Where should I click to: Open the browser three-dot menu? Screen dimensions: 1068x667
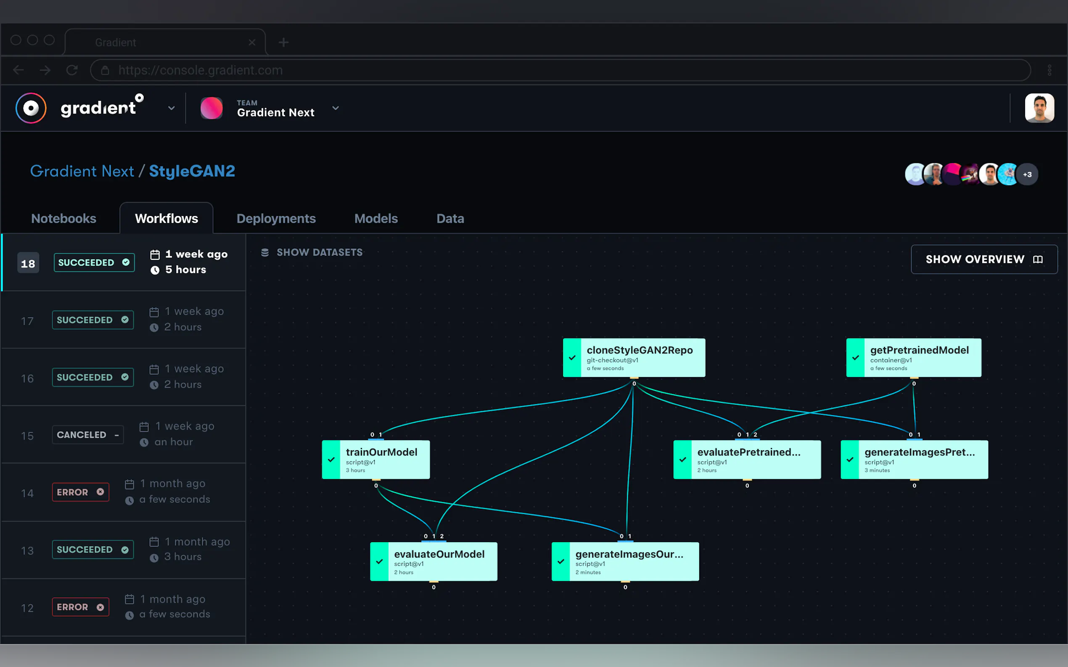coord(1049,70)
